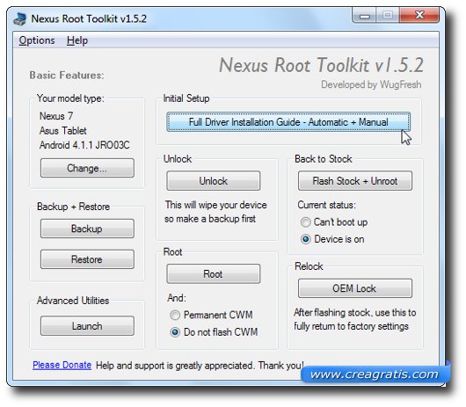The height and width of the screenshot is (407, 466).
Task: Minimize the Nexus Root Toolkit window
Action: 364,15
